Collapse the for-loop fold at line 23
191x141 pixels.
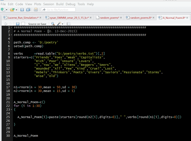[x=11, y=109]
